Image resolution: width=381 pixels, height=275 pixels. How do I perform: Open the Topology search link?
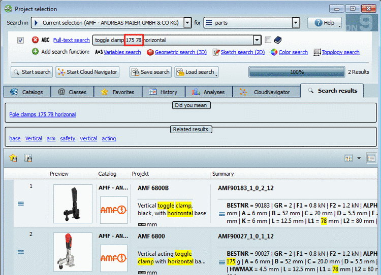point(340,52)
